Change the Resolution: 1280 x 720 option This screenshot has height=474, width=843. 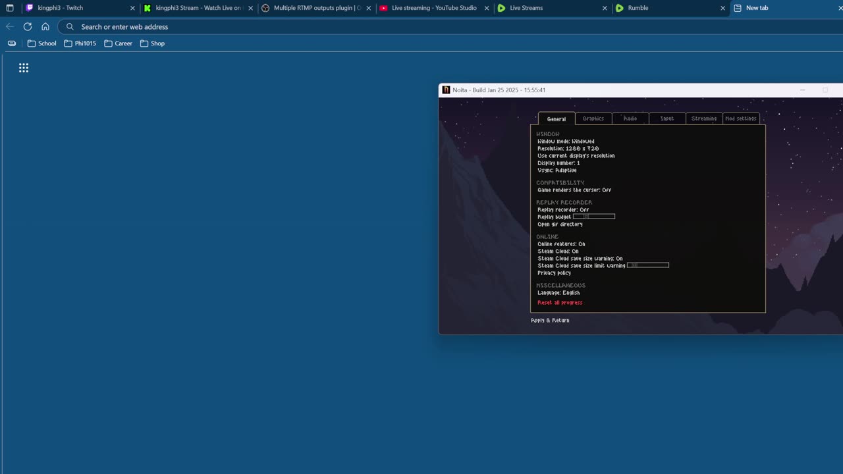pyautogui.click(x=568, y=149)
